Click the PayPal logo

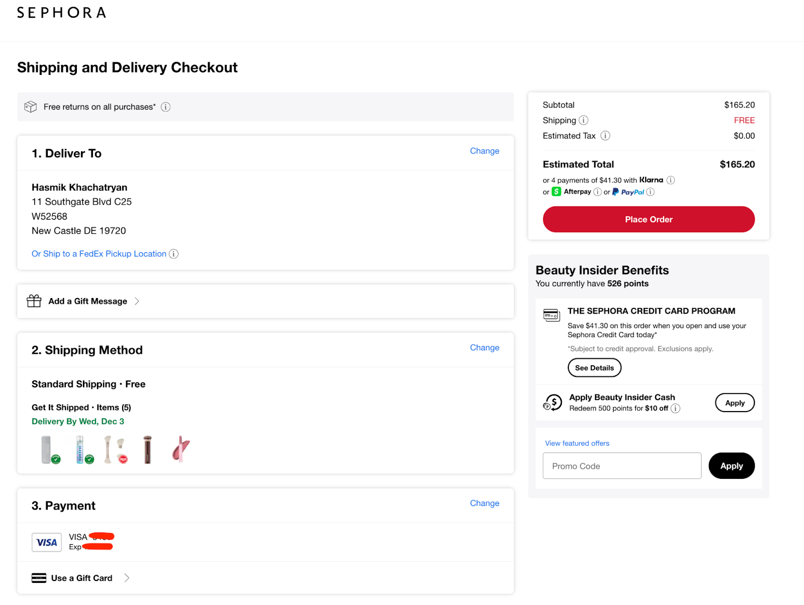[x=628, y=192]
